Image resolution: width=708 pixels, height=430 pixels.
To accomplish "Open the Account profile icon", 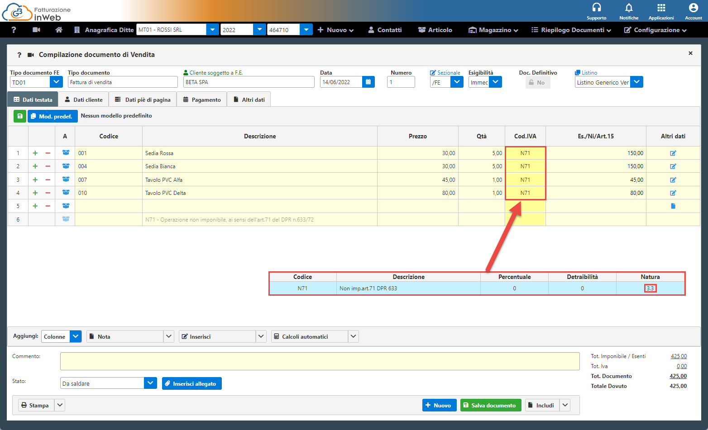I will click(693, 8).
